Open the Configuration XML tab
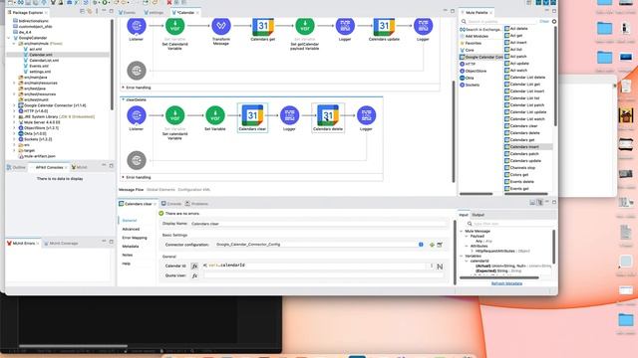Screen dimensions: 638x358 pyautogui.click(x=194, y=190)
